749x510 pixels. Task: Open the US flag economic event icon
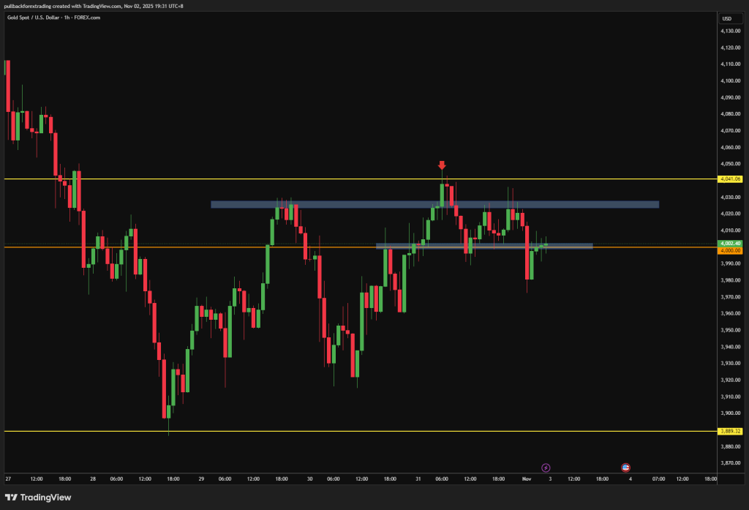point(626,467)
